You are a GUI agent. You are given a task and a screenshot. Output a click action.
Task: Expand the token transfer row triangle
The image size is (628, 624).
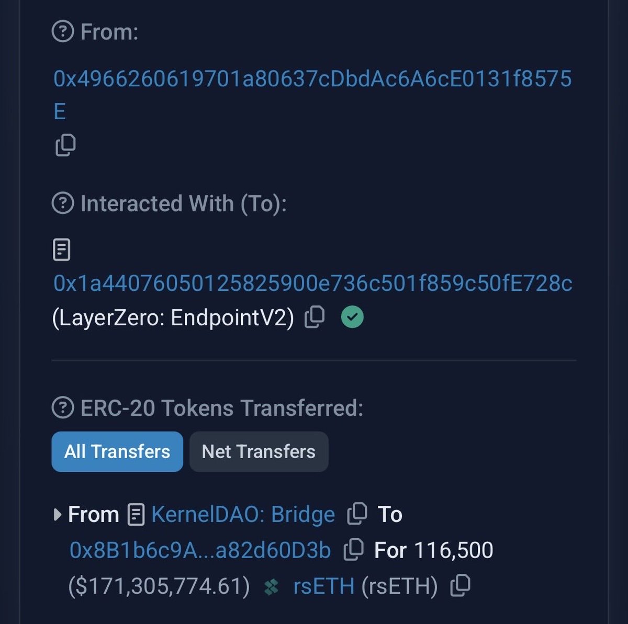[x=58, y=515]
